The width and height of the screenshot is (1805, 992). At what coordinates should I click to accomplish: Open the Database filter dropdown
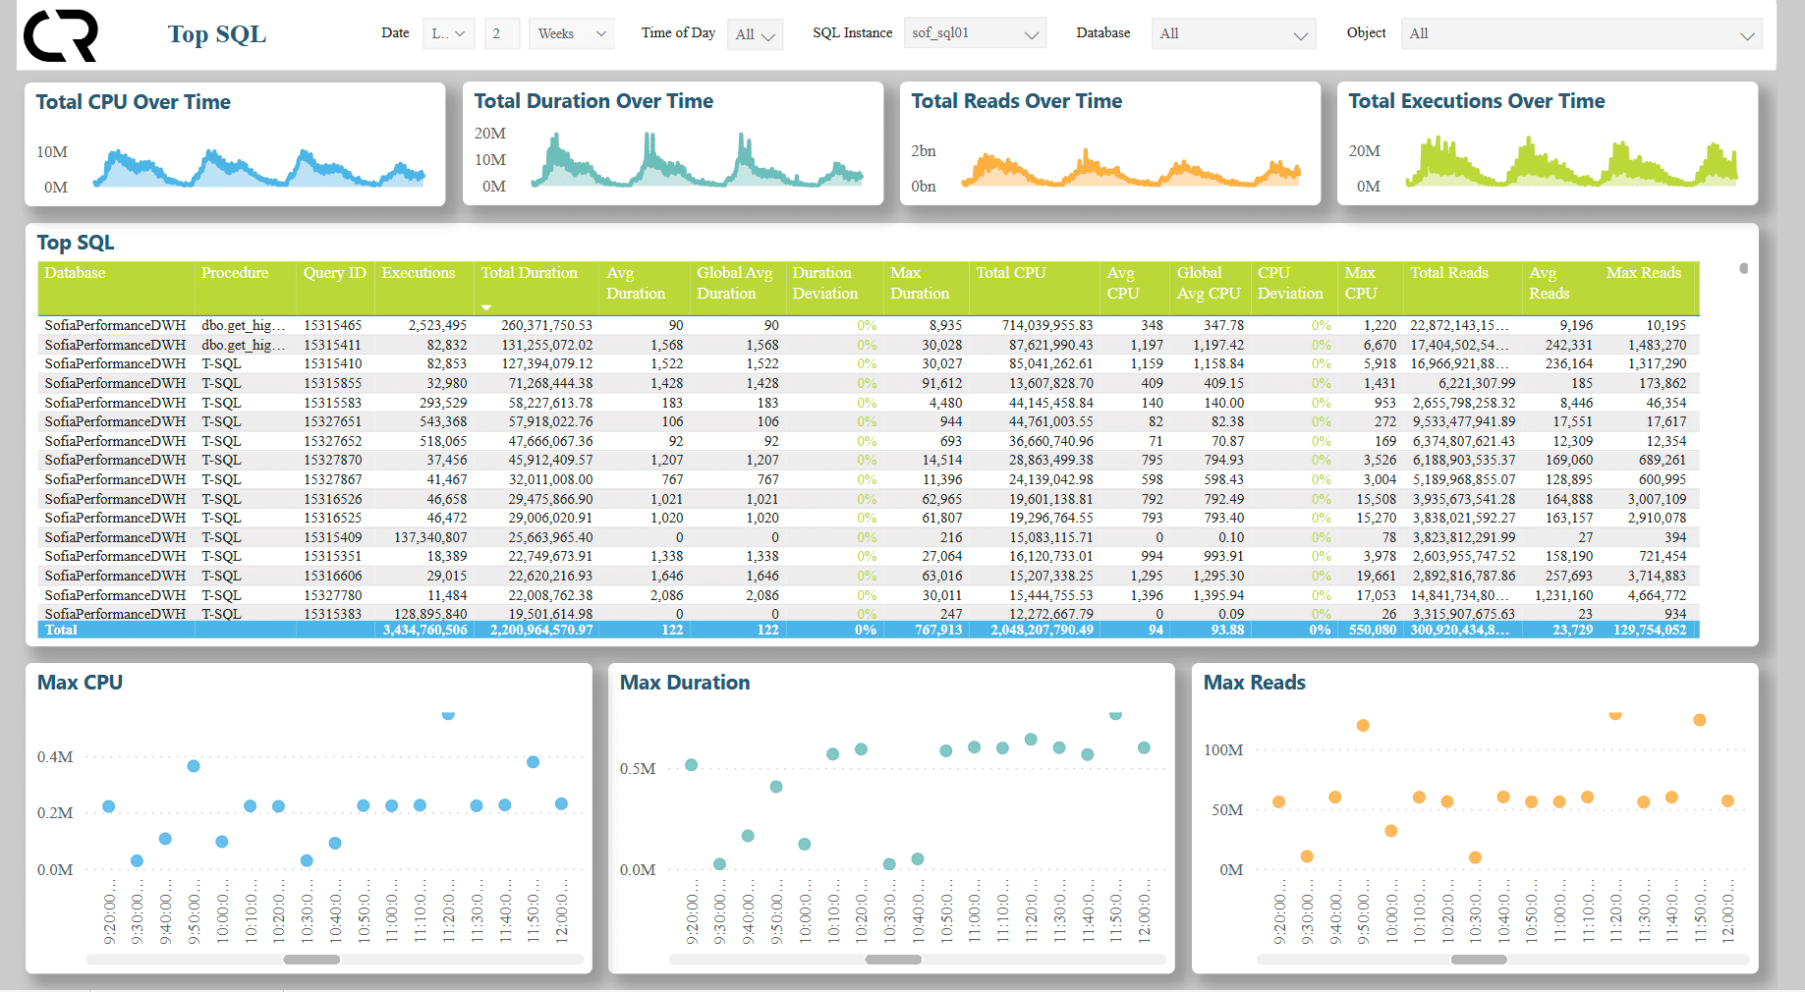click(x=1233, y=34)
